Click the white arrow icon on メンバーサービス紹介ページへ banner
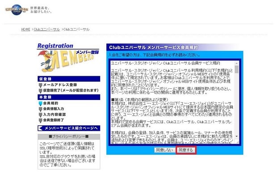This screenshot has height=174, width=277. (x=41, y=128)
